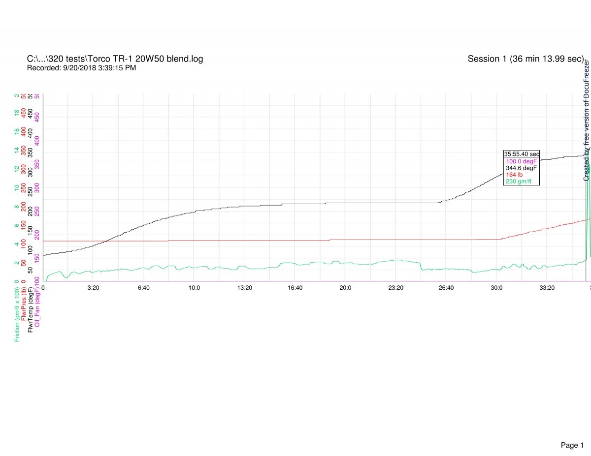The height and width of the screenshot is (456, 591).
Task: Click the red FlwrPres (lb) axis label
Action: 24,305
